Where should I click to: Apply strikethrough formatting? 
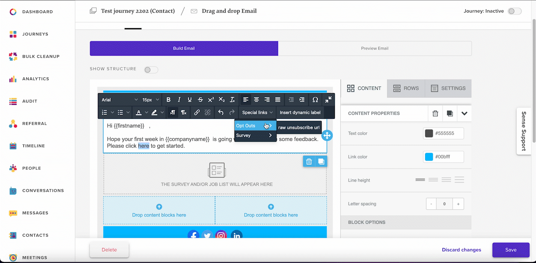pyautogui.click(x=200, y=100)
